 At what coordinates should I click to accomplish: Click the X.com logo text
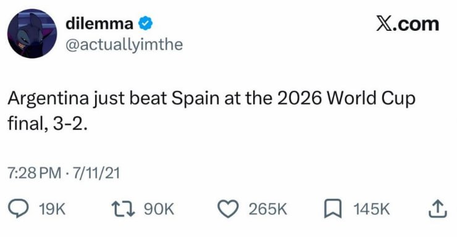click(x=408, y=24)
